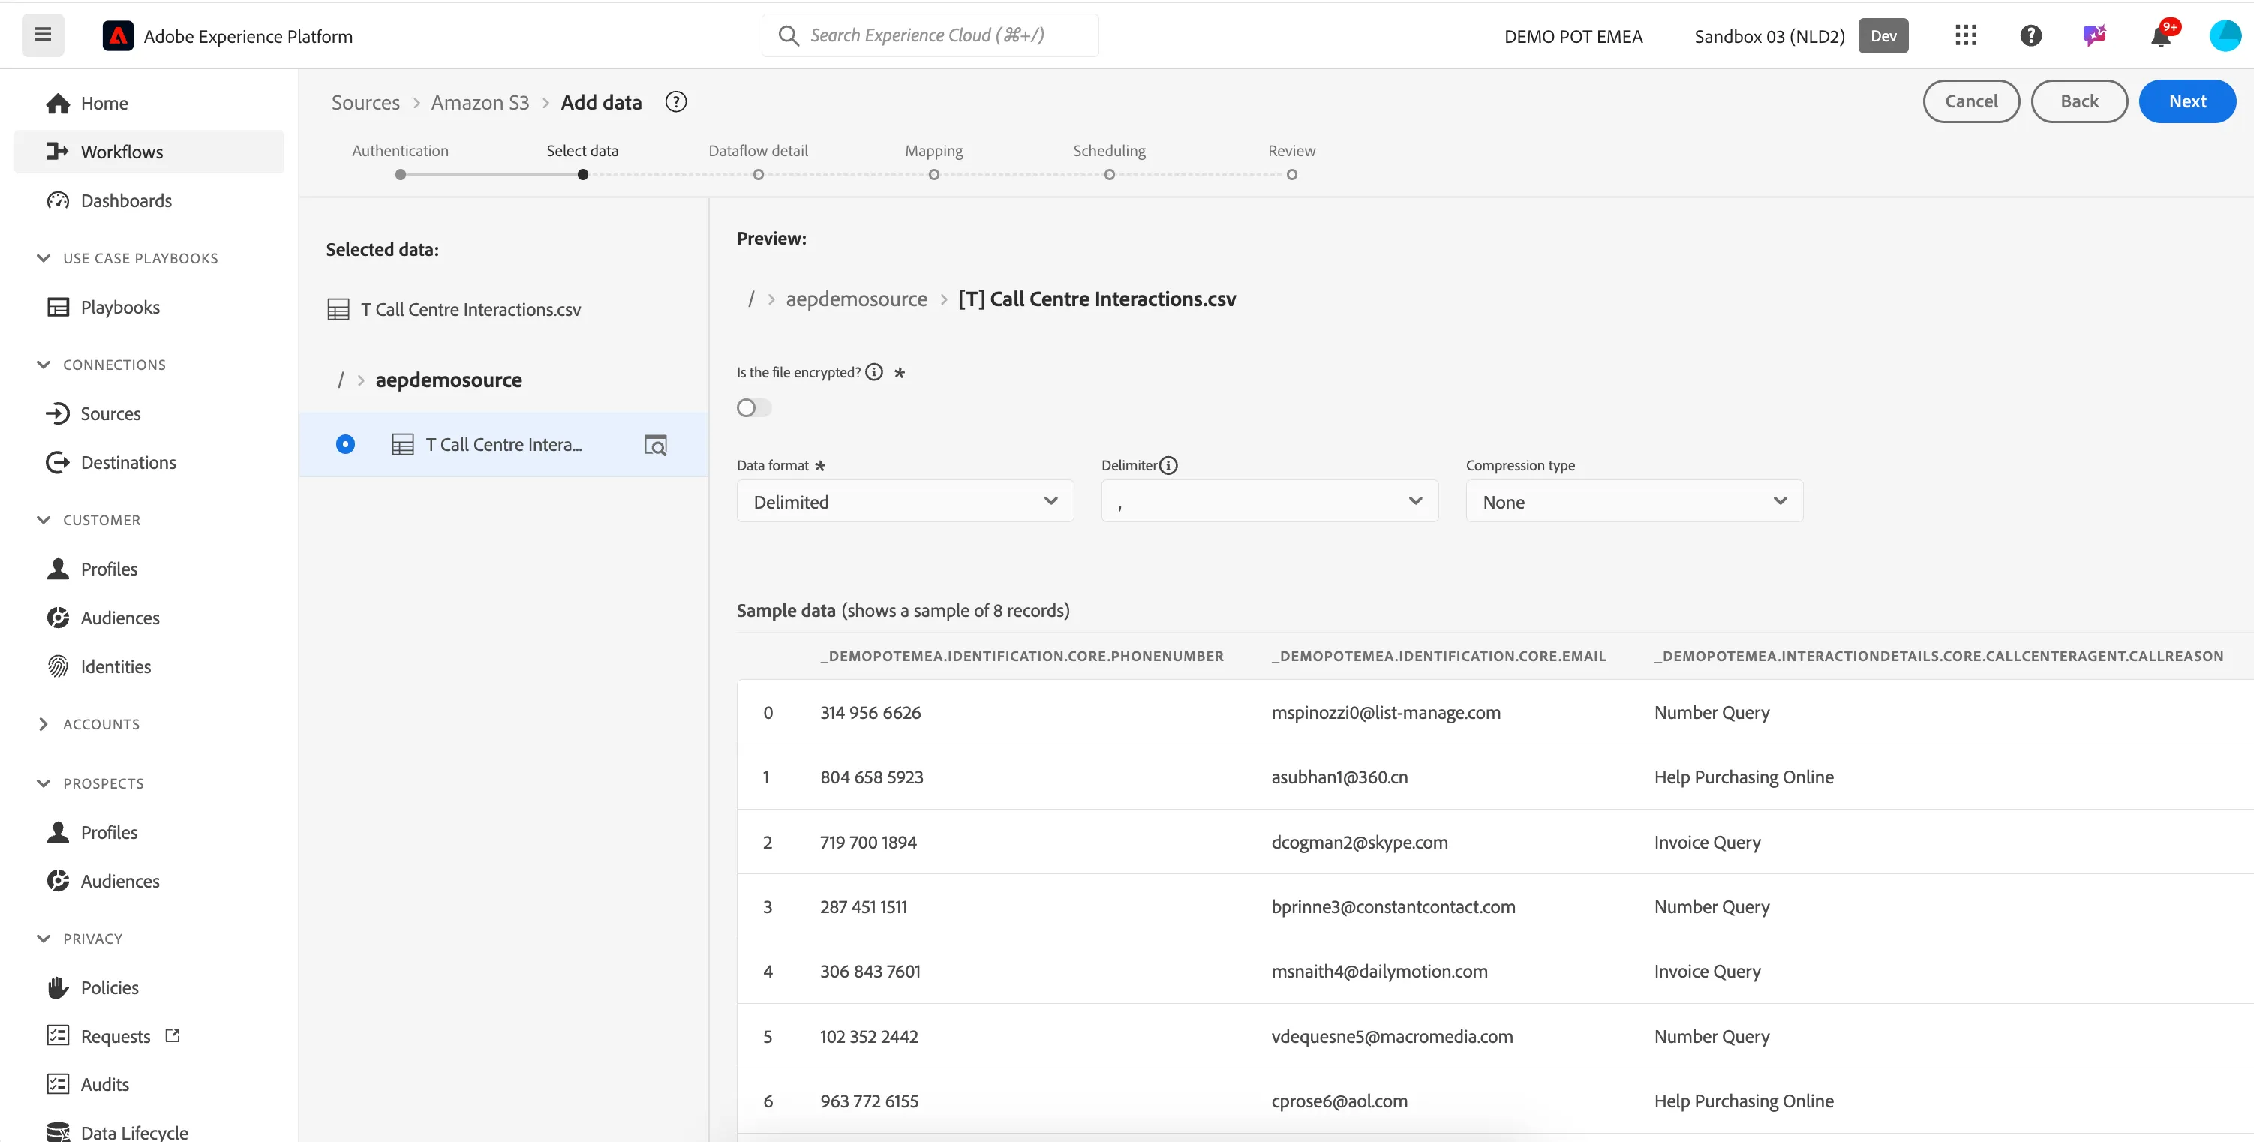Click the Back button
The width and height of the screenshot is (2254, 1142).
click(2079, 101)
